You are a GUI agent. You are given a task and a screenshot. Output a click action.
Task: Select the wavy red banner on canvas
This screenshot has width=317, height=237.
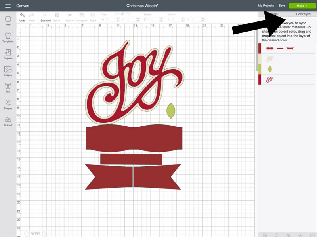[x=134, y=138]
